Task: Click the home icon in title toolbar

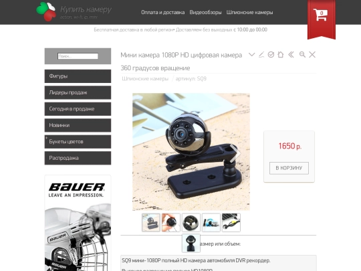Action: tap(280, 55)
